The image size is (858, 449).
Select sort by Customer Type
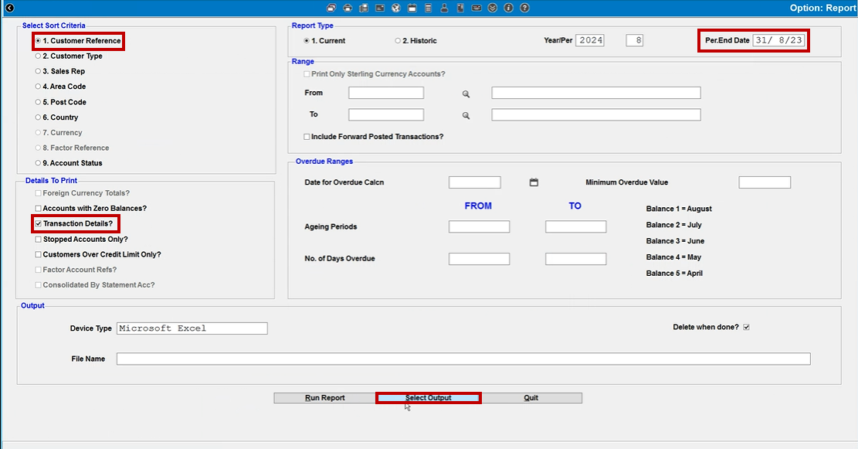coord(69,56)
